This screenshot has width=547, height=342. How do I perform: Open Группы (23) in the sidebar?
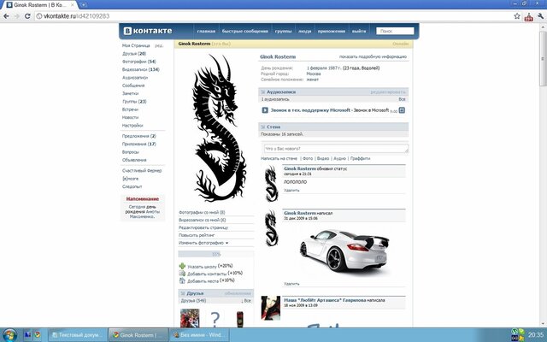pyautogui.click(x=134, y=102)
